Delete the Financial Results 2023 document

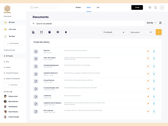(x=154, y=89)
